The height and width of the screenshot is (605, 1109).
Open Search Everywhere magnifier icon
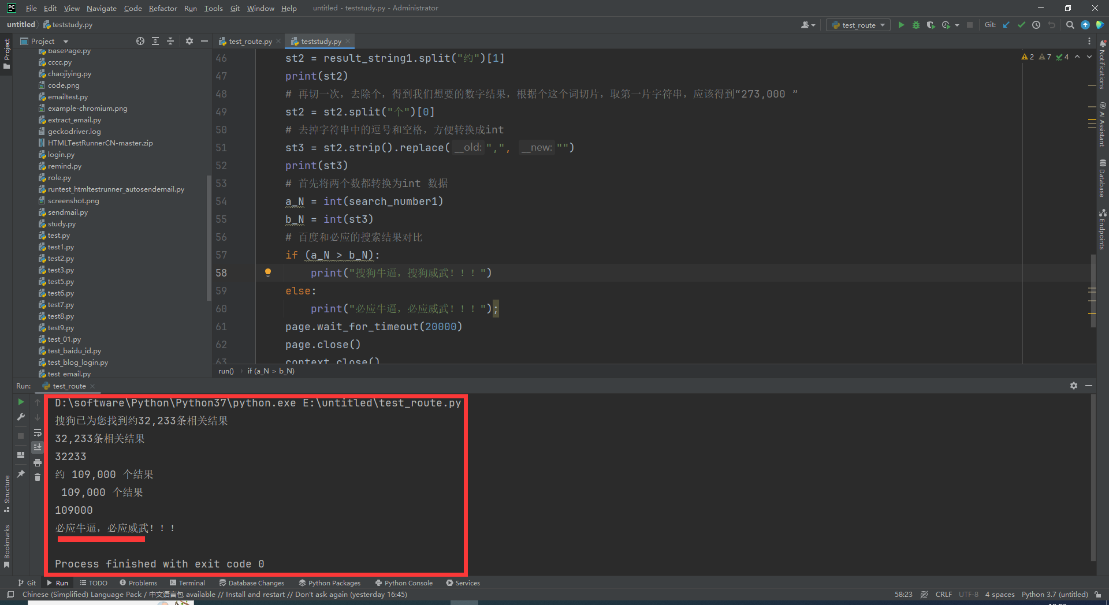(x=1070, y=25)
